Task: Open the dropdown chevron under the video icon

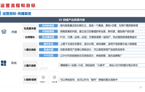Action: (46, 82)
